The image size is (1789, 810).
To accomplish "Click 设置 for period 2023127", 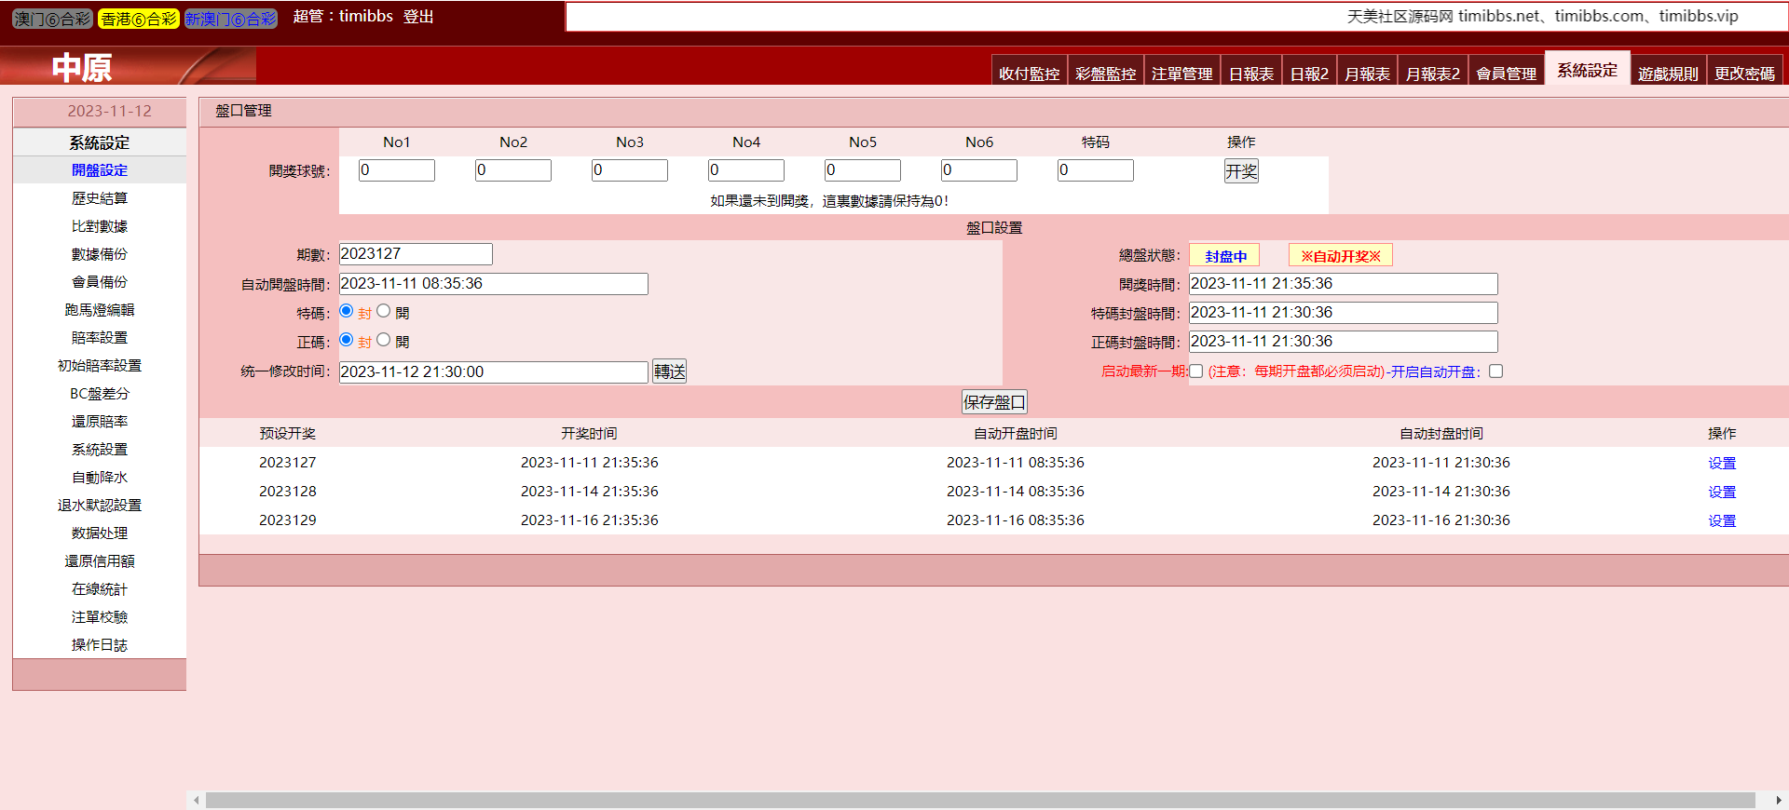I will 1722,464.
